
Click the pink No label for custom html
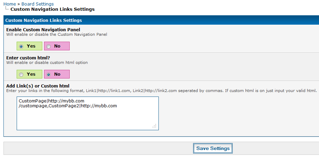[57, 74]
